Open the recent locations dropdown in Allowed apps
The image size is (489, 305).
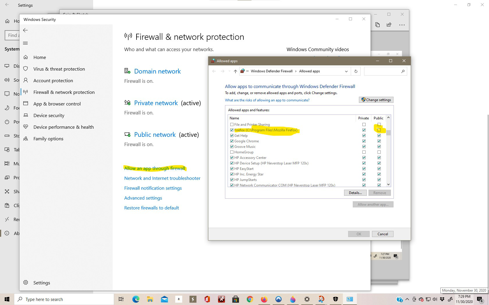229,71
